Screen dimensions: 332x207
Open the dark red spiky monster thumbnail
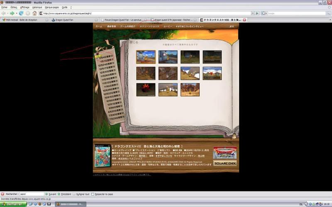146,90
